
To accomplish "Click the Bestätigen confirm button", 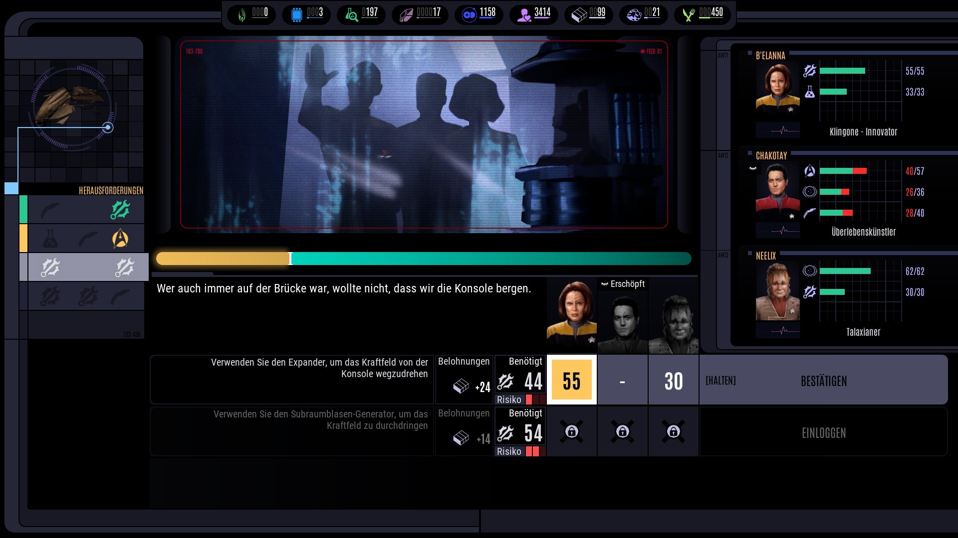I will [824, 381].
